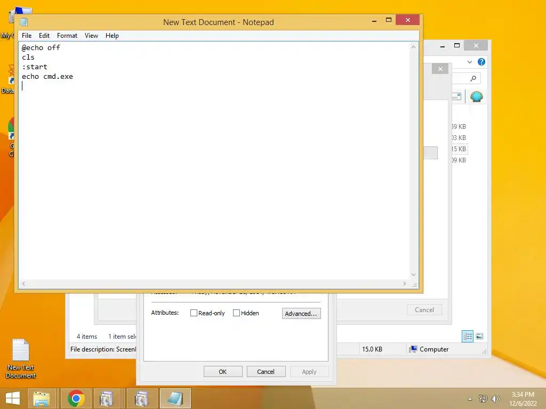Click Notepad horizontal scrollbar left arrow
This screenshot has height=409, width=546.
[23, 283]
